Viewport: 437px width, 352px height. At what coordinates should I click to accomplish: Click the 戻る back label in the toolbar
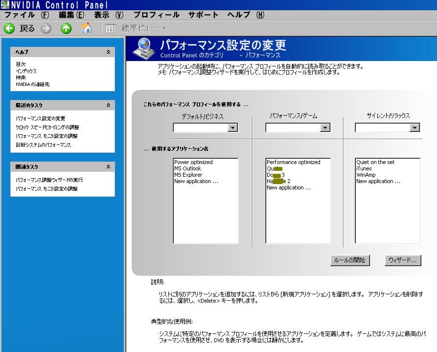27,28
